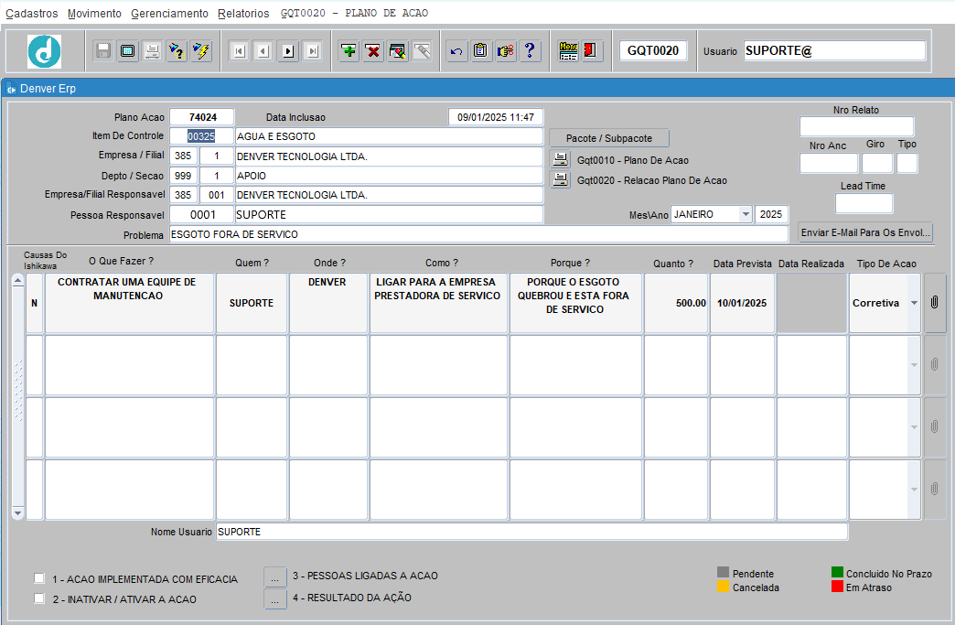Click the execute query lightning icon
The width and height of the screenshot is (955, 625).
pos(200,51)
